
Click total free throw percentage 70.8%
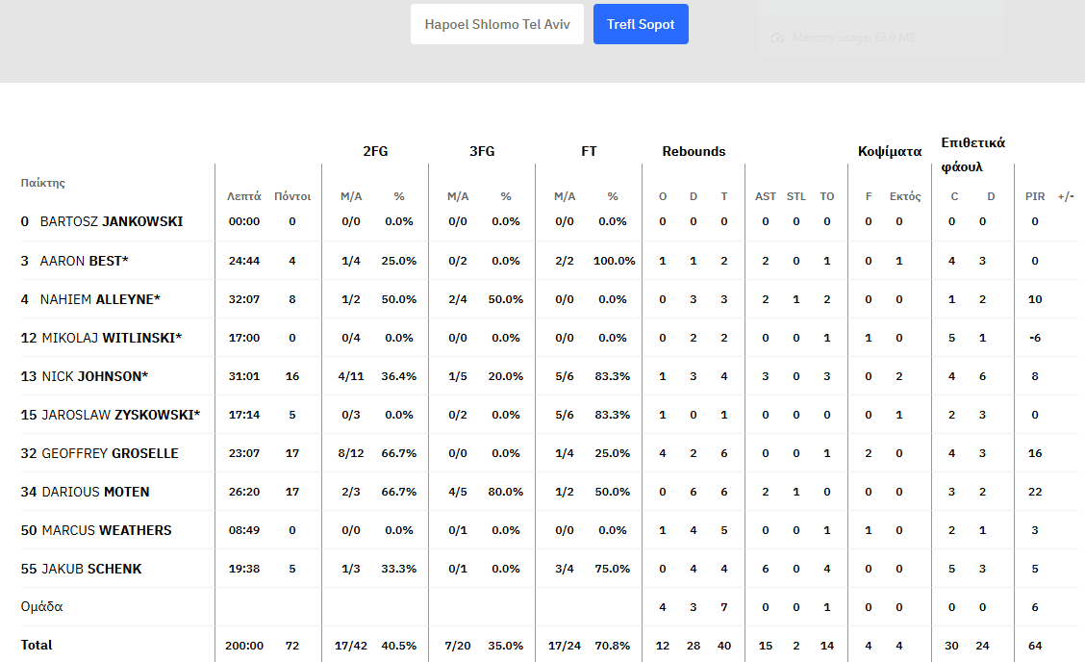pyautogui.click(x=613, y=646)
